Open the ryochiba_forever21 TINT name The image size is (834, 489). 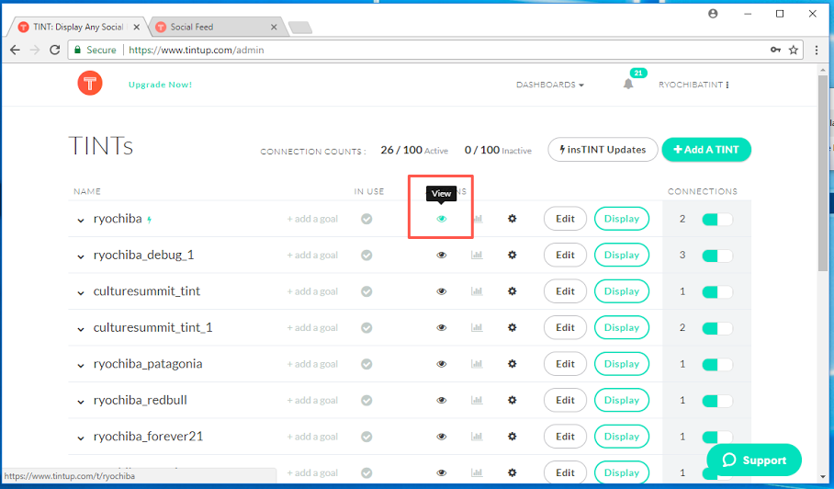(x=148, y=437)
